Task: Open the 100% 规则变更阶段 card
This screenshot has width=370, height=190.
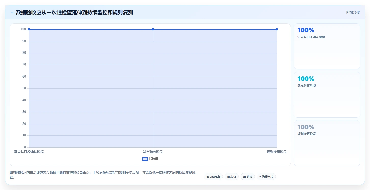Action: pos(327,143)
